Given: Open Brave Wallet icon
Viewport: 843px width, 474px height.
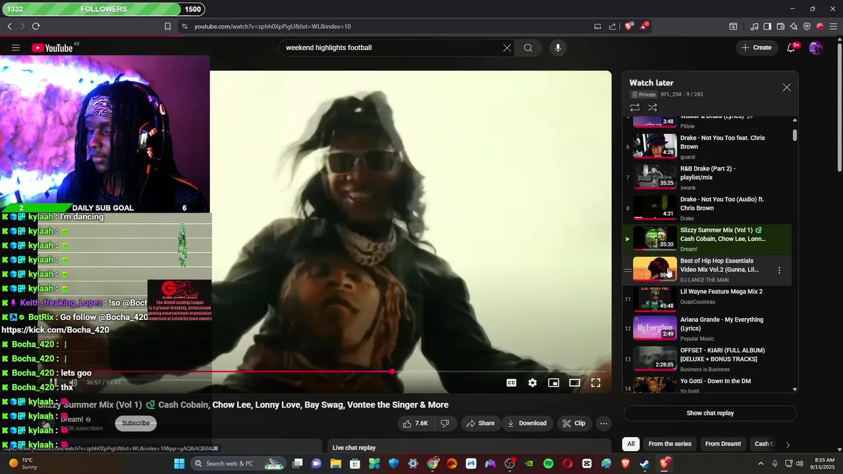Looking at the screenshot, I should [780, 26].
